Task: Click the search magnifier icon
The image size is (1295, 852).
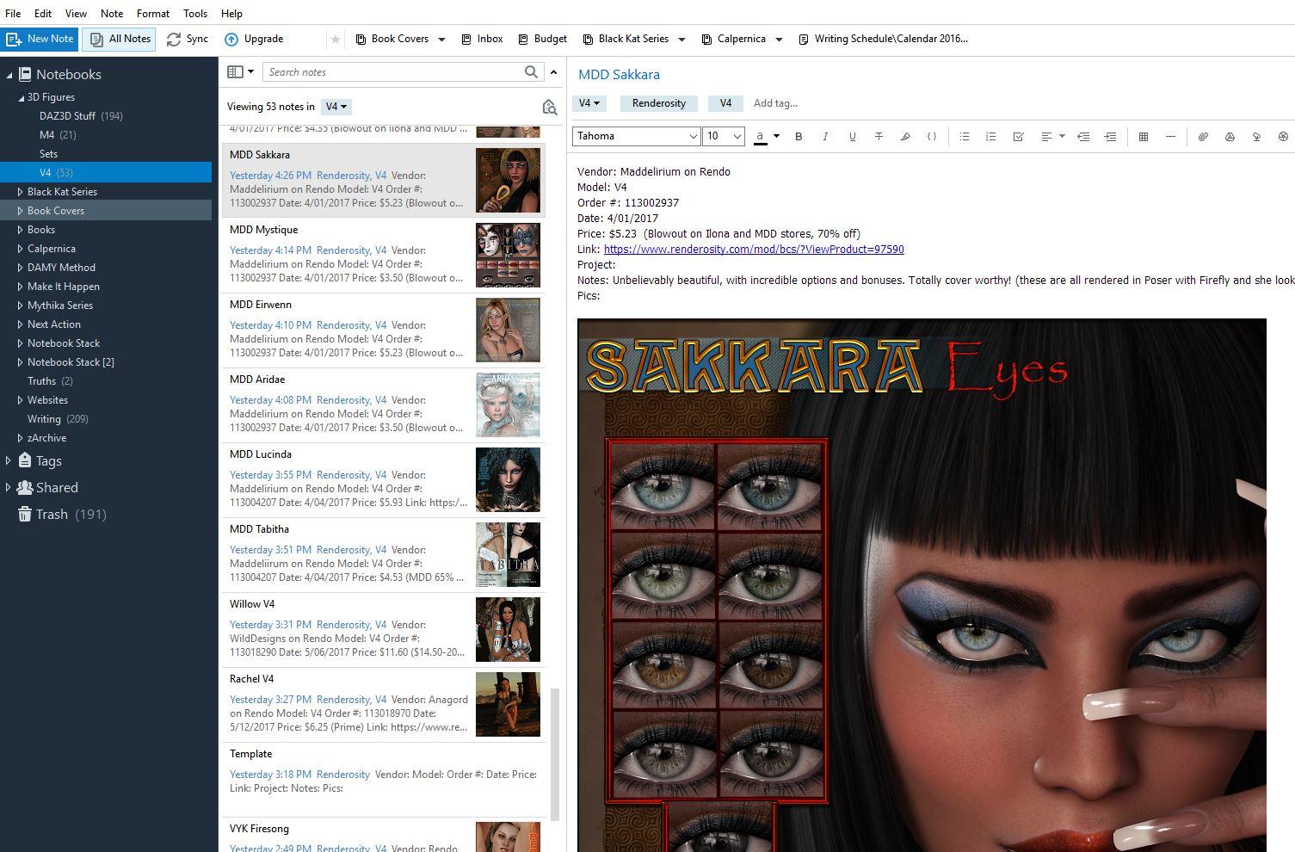Action: [531, 72]
